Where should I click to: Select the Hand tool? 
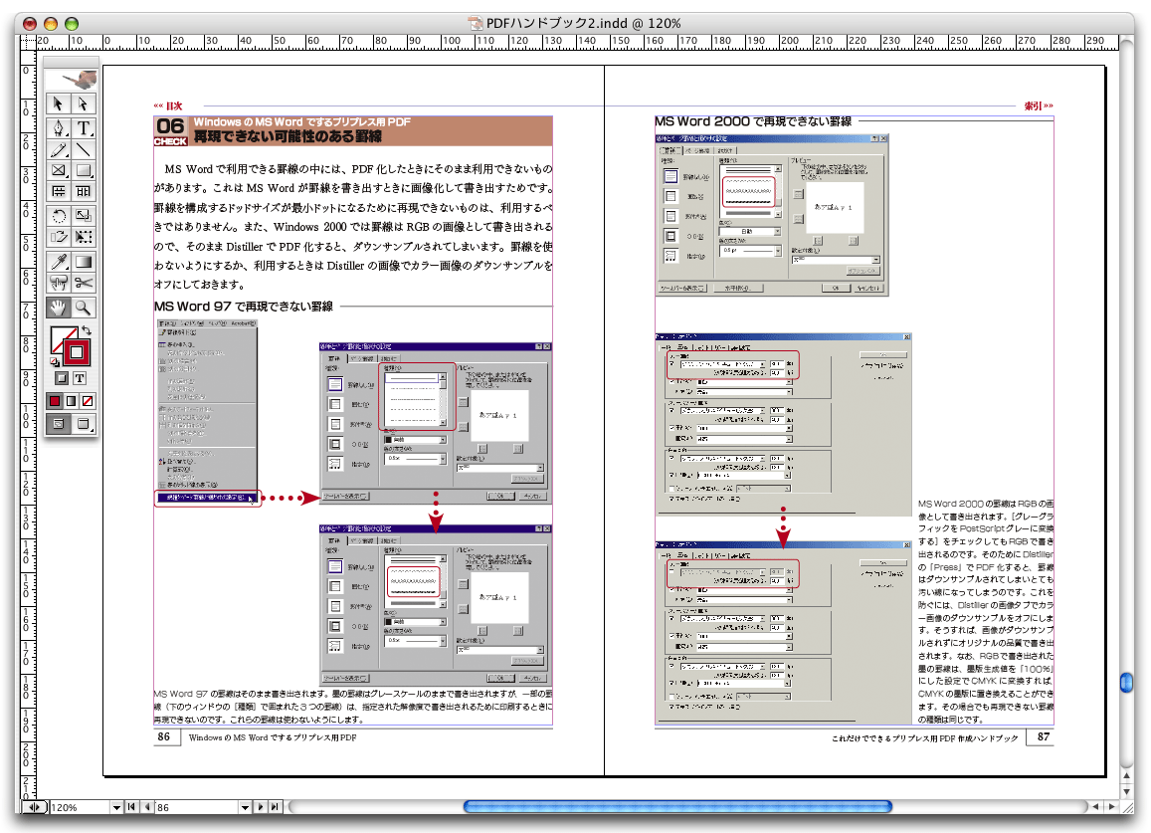click(59, 308)
